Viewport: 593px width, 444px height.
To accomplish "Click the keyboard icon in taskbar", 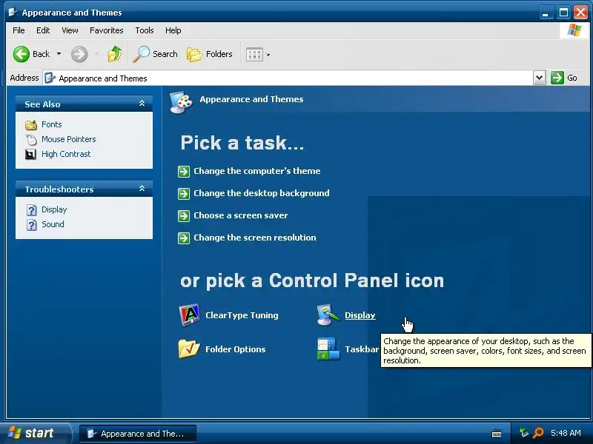I will [x=497, y=434].
